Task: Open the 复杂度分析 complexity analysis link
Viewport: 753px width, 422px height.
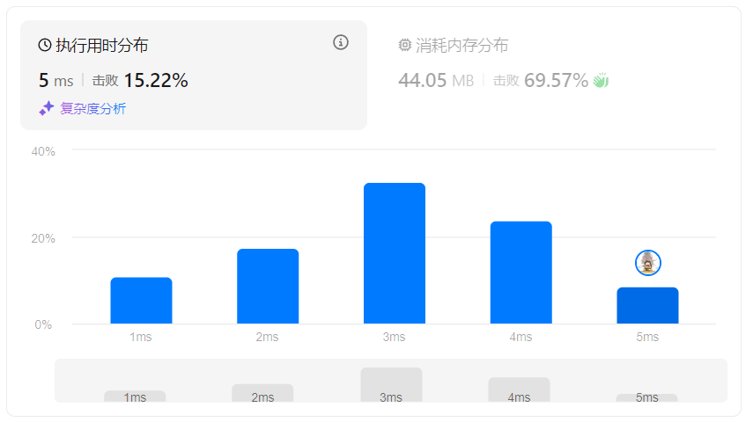Action: (x=92, y=108)
